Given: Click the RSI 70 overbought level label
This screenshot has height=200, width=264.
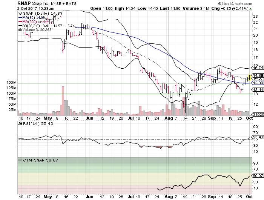Looking at the screenshot, I should 256,133.
